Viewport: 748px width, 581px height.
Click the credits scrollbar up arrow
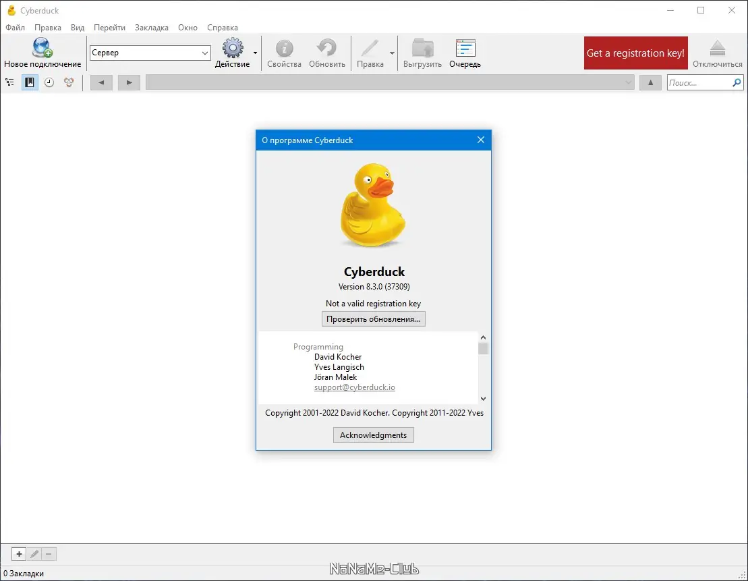point(483,337)
